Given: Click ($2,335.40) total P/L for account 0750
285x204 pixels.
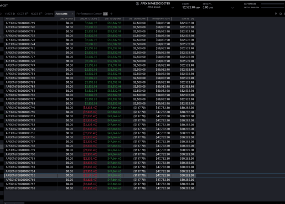Looking at the screenshot, I should tap(90, 112).
